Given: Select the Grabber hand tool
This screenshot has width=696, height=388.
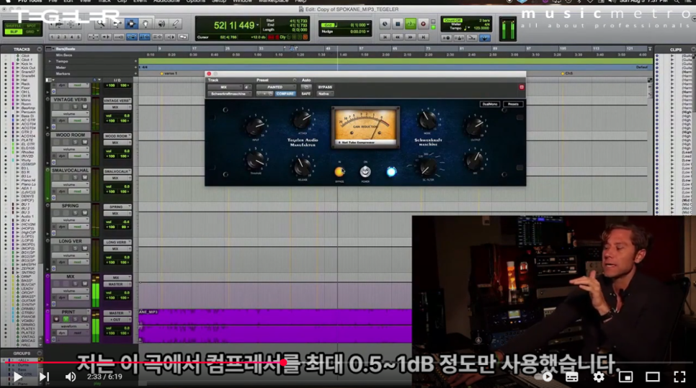Looking at the screenshot, I should (x=146, y=24).
